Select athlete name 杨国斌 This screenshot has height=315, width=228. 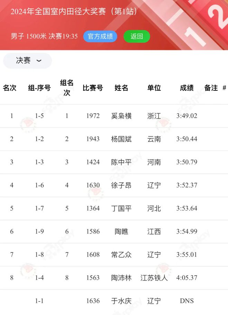pyautogui.click(x=121, y=139)
